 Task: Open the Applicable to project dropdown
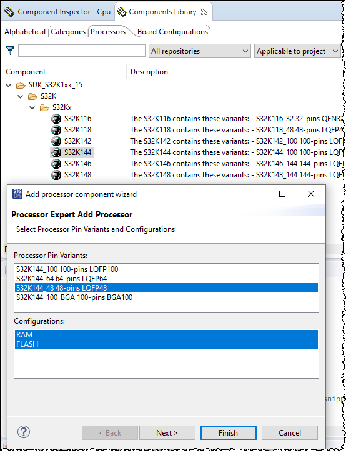[297, 51]
